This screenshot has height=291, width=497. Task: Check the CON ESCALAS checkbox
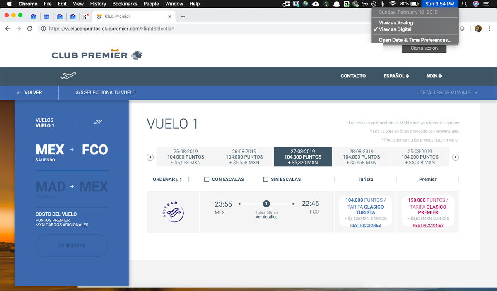pos(207,179)
